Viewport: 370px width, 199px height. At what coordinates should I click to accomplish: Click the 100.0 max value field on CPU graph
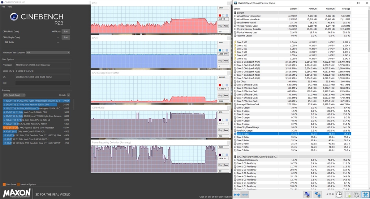coord(223,8)
